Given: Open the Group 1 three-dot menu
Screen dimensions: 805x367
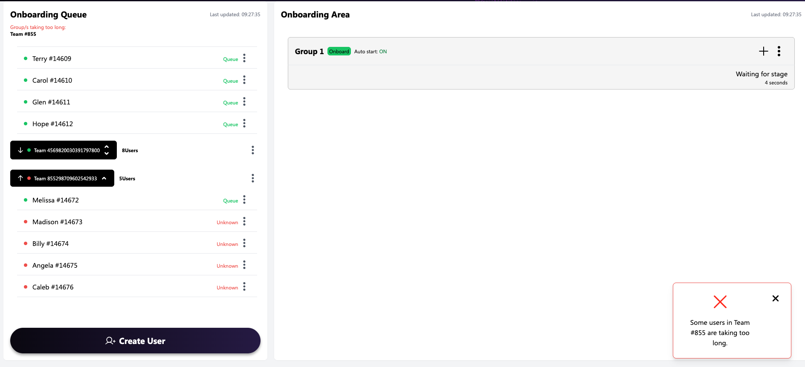Looking at the screenshot, I should [779, 52].
